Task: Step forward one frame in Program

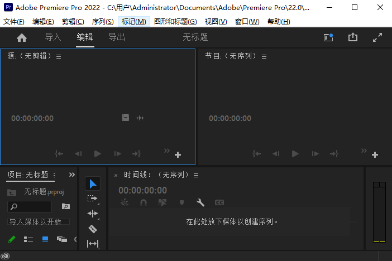Action: coord(315,153)
